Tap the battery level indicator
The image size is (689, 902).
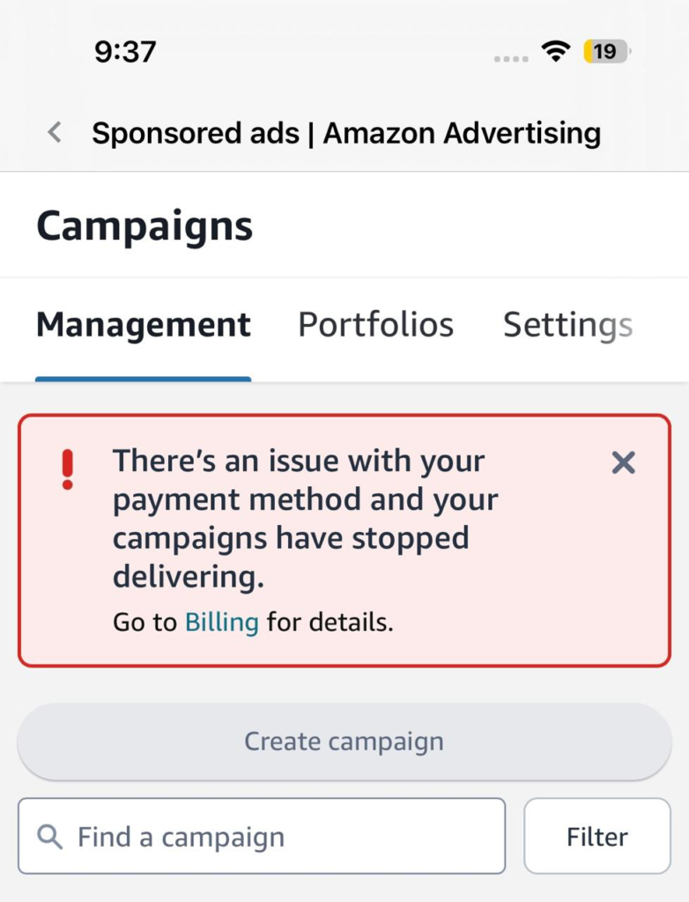607,52
